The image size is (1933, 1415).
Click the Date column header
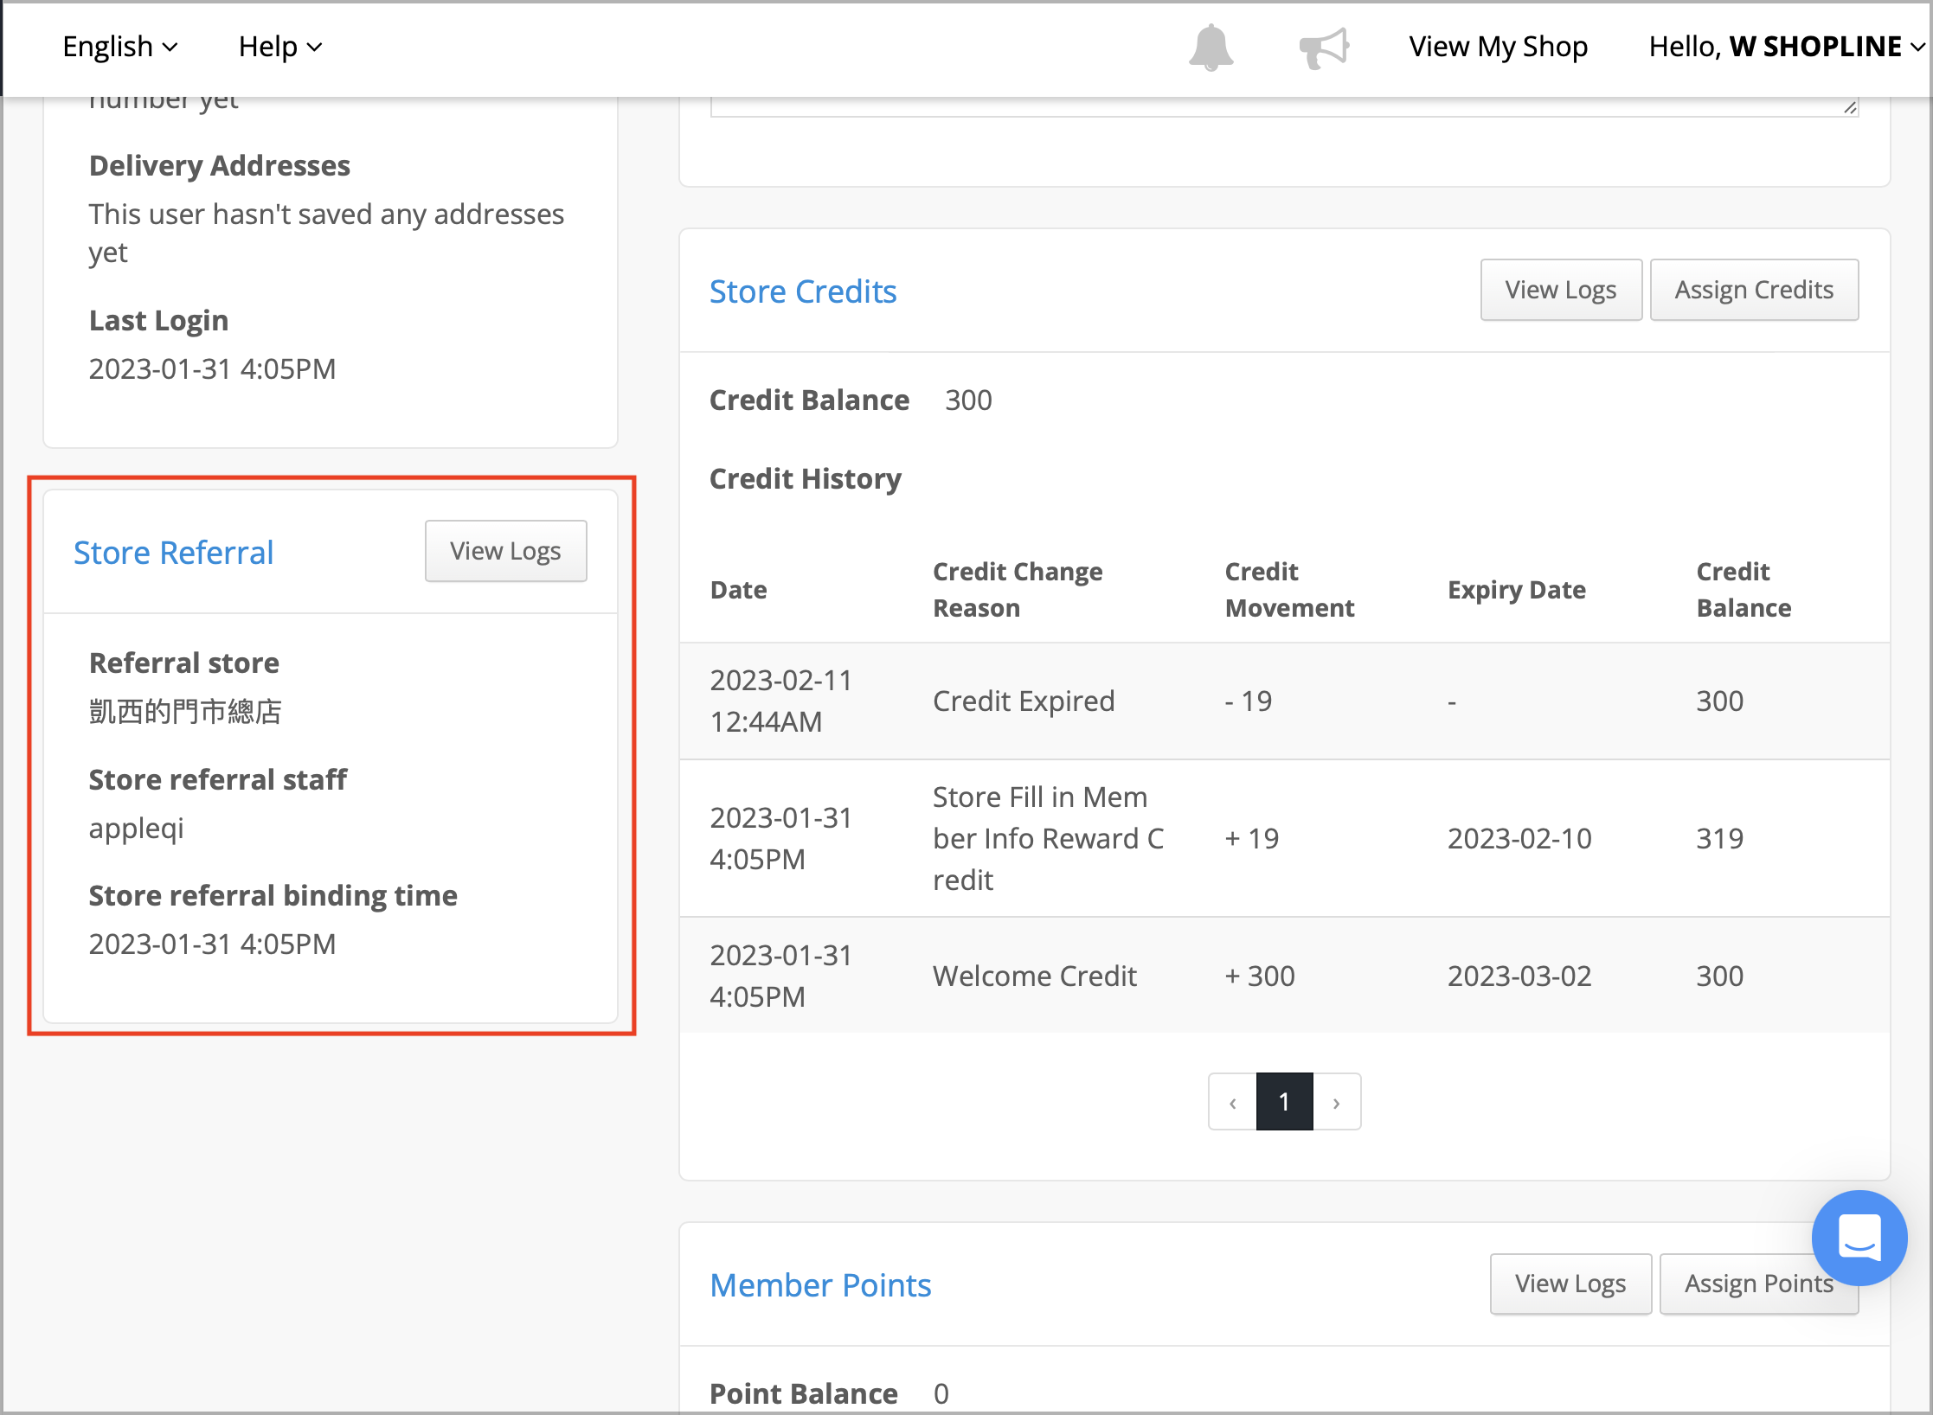pos(738,590)
